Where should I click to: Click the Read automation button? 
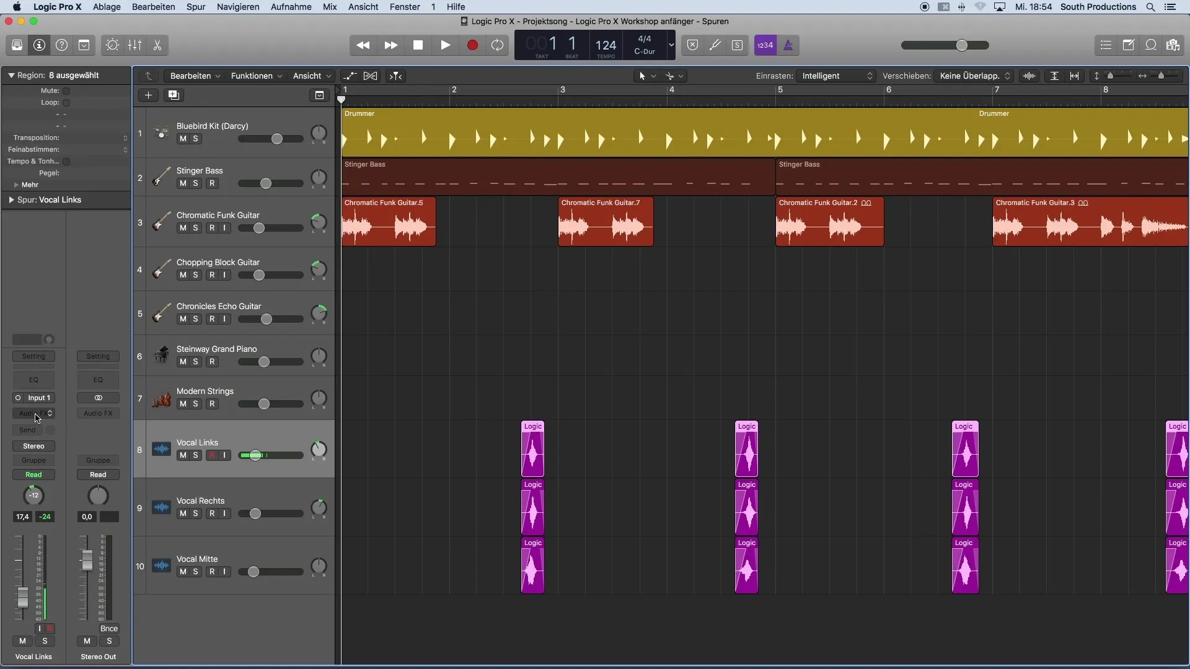[33, 474]
